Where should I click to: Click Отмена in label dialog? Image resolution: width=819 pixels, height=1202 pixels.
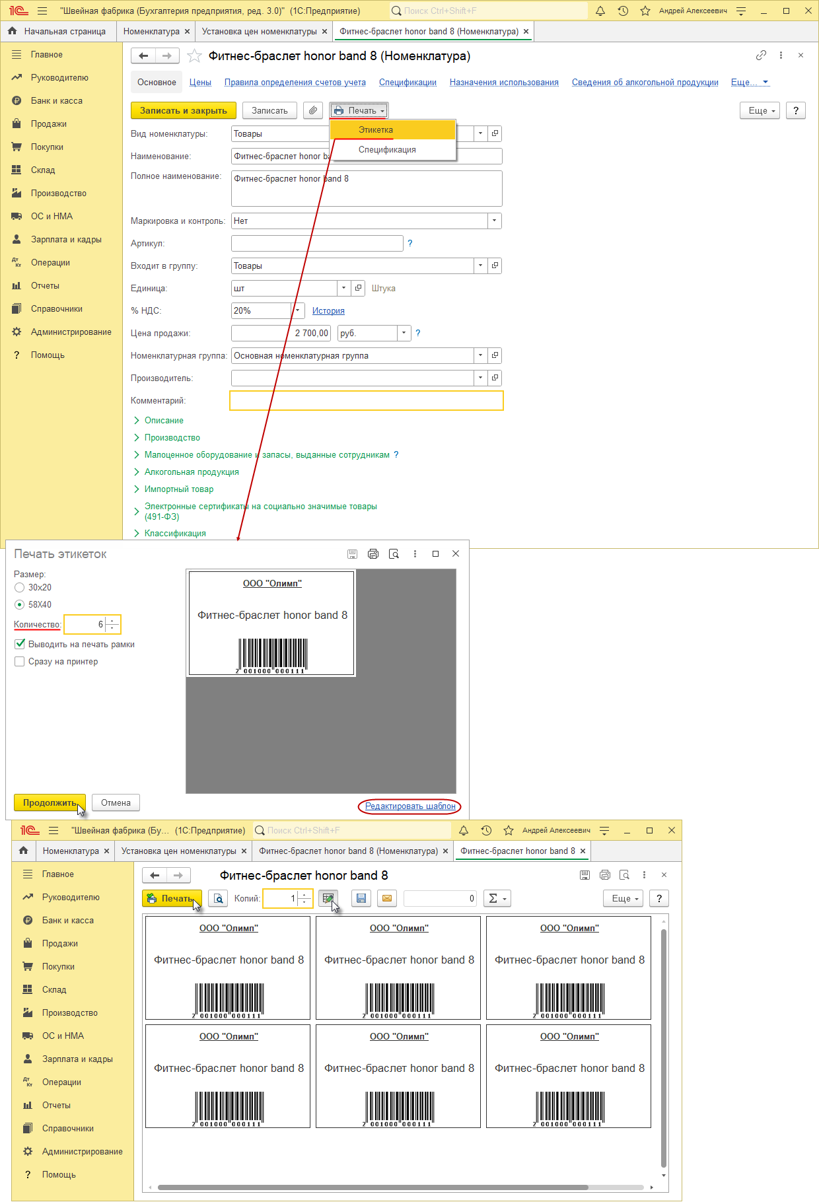(116, 802)
